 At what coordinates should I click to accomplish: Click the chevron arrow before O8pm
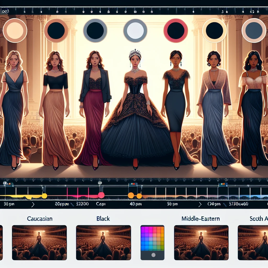200,204
